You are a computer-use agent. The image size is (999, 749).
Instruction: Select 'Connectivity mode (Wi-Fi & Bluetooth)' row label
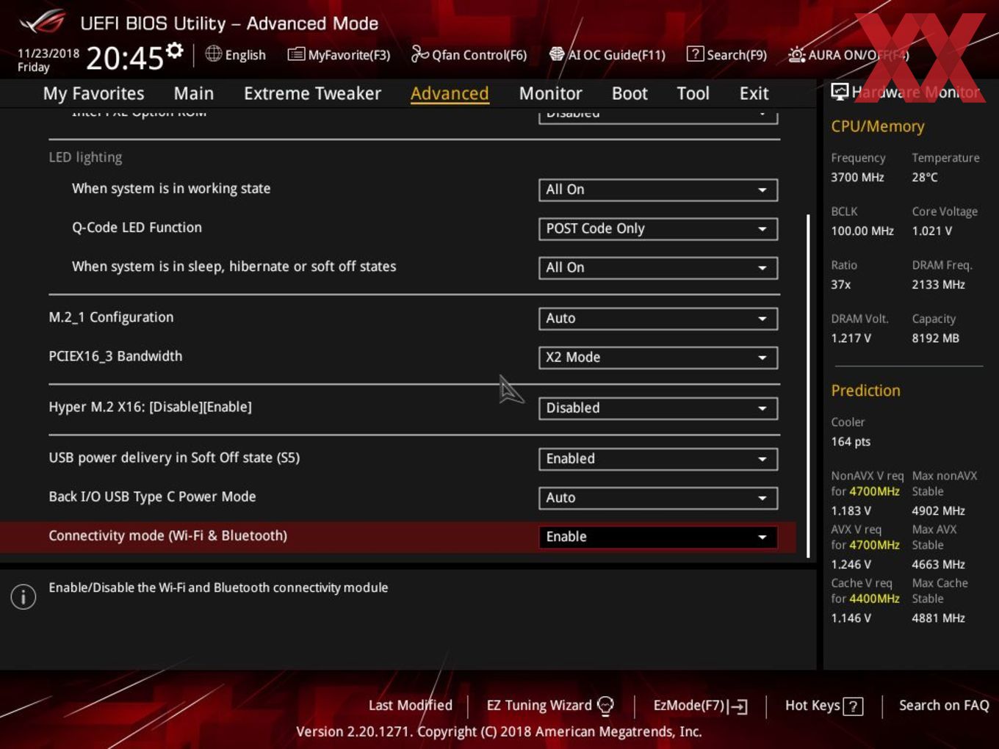click(167, 535)
